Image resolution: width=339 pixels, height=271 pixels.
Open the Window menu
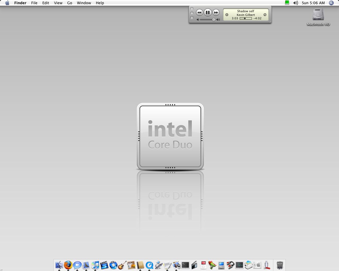(84, 3)
